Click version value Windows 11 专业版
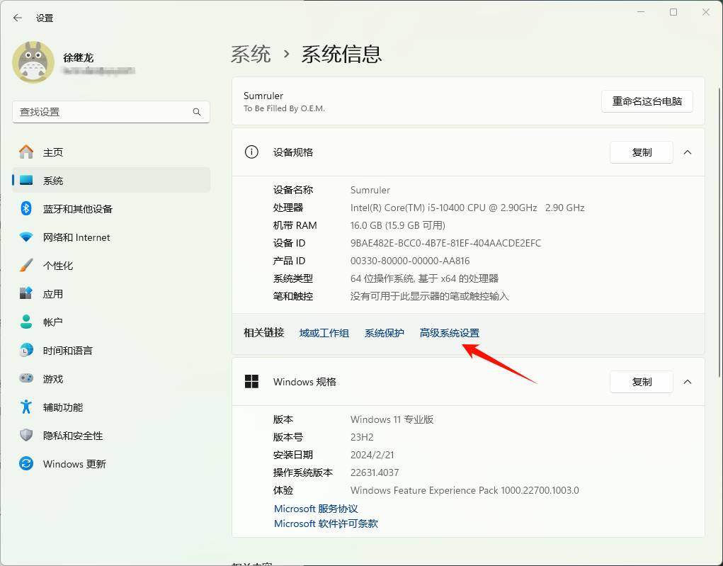Screen dimensions: 723x566 (x=392, y=419)
